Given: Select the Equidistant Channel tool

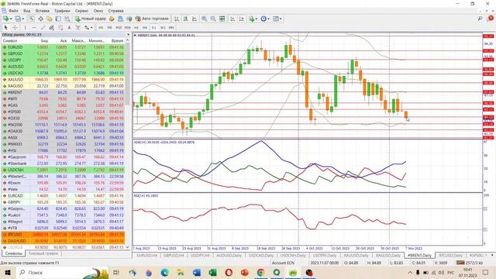Looking at the screenshot, I should (52, 28).
